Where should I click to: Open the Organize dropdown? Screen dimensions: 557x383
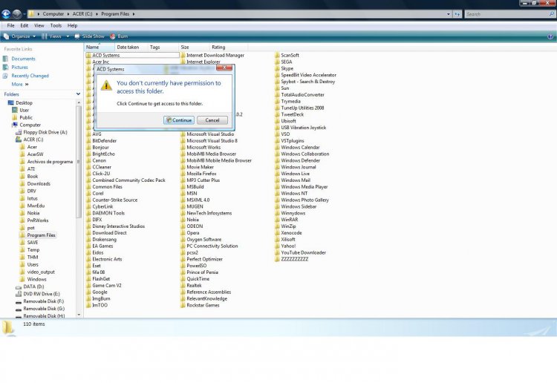coord(20,36)
